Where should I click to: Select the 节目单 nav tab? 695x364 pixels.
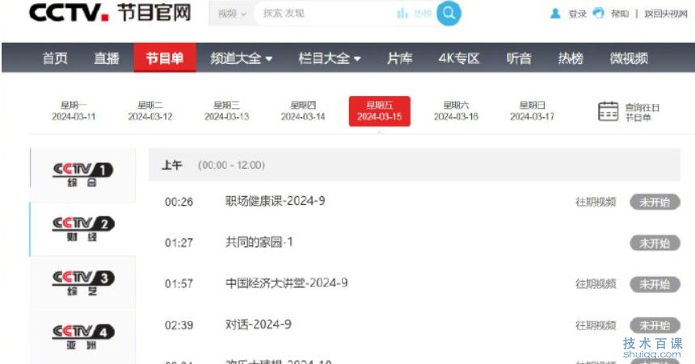pos(164,57)
